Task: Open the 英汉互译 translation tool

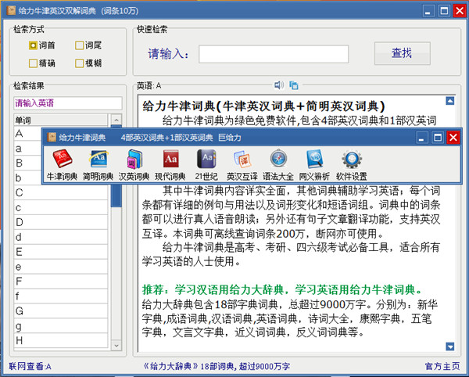Action: coord(242,165)
